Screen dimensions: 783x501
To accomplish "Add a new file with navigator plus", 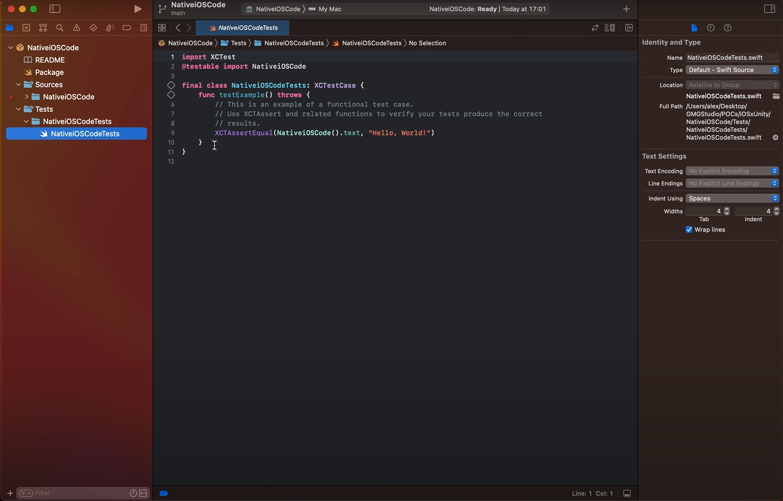I will tap(10, 493).
